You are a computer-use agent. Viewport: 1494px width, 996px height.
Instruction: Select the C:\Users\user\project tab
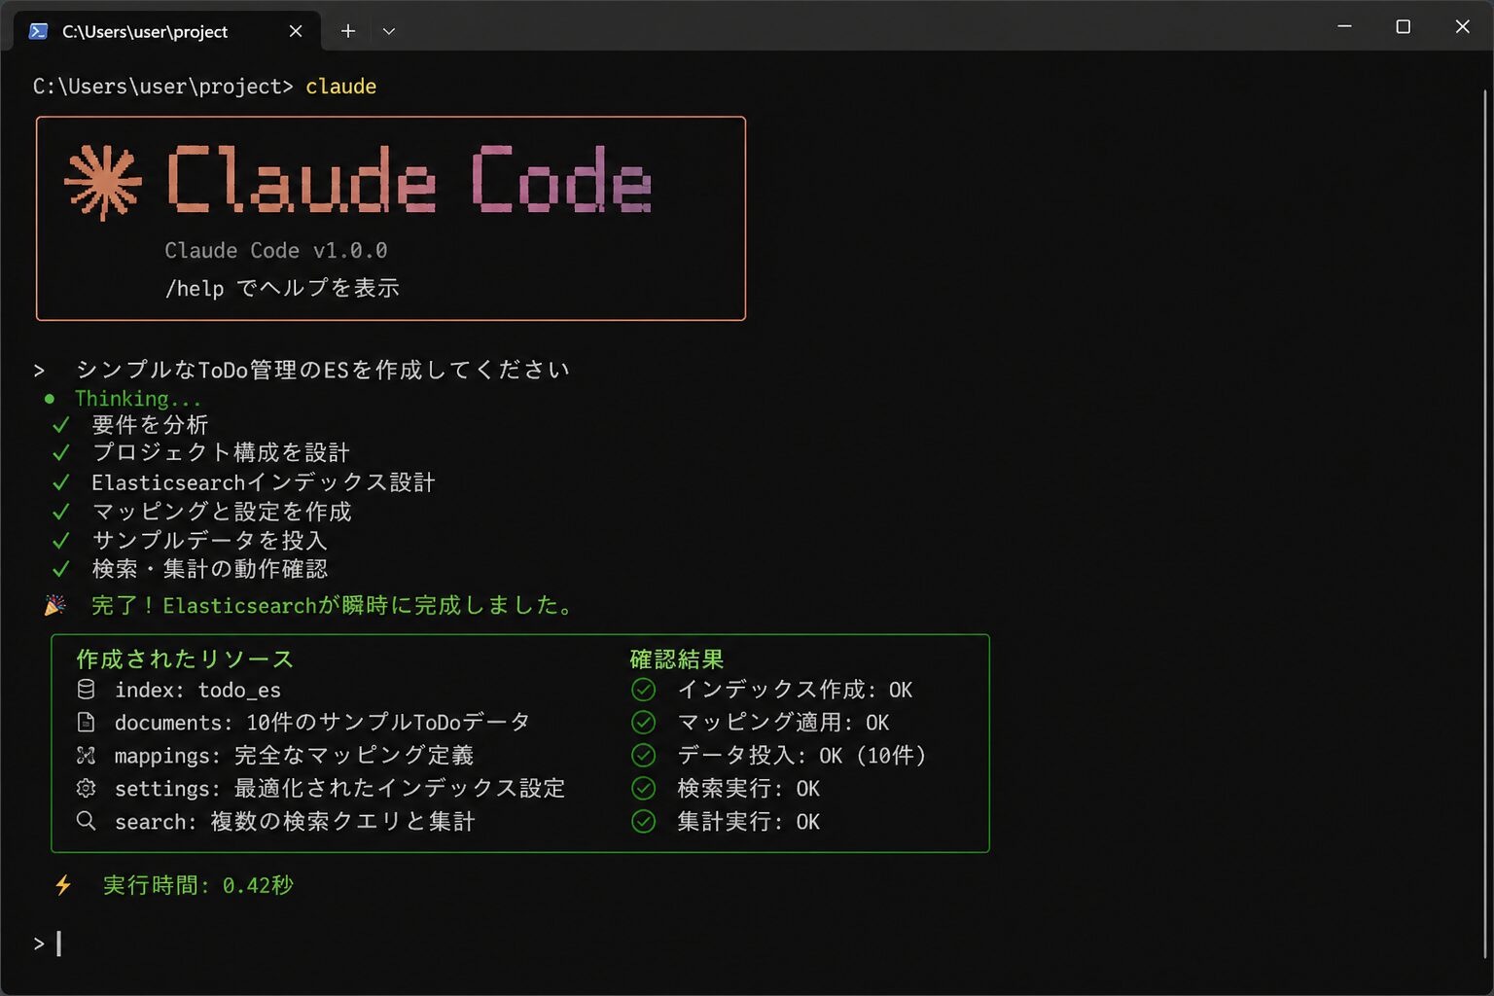(x=144, y=31)
